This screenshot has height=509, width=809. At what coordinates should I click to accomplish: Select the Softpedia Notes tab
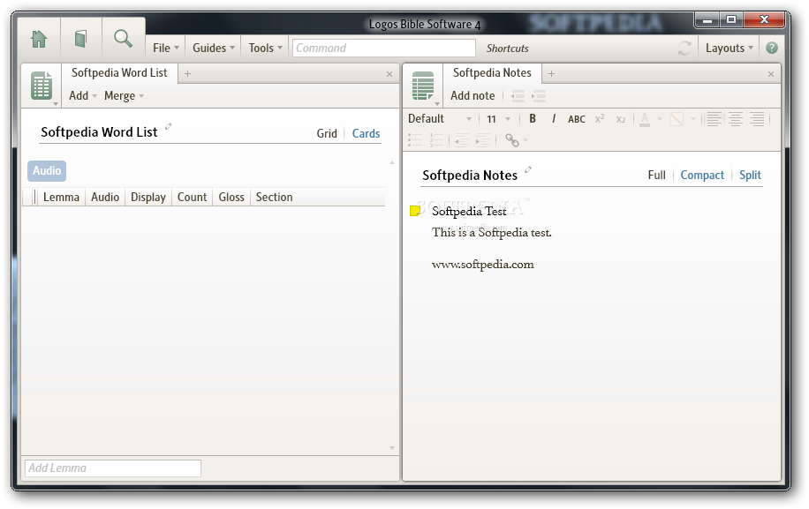[492, 73]
